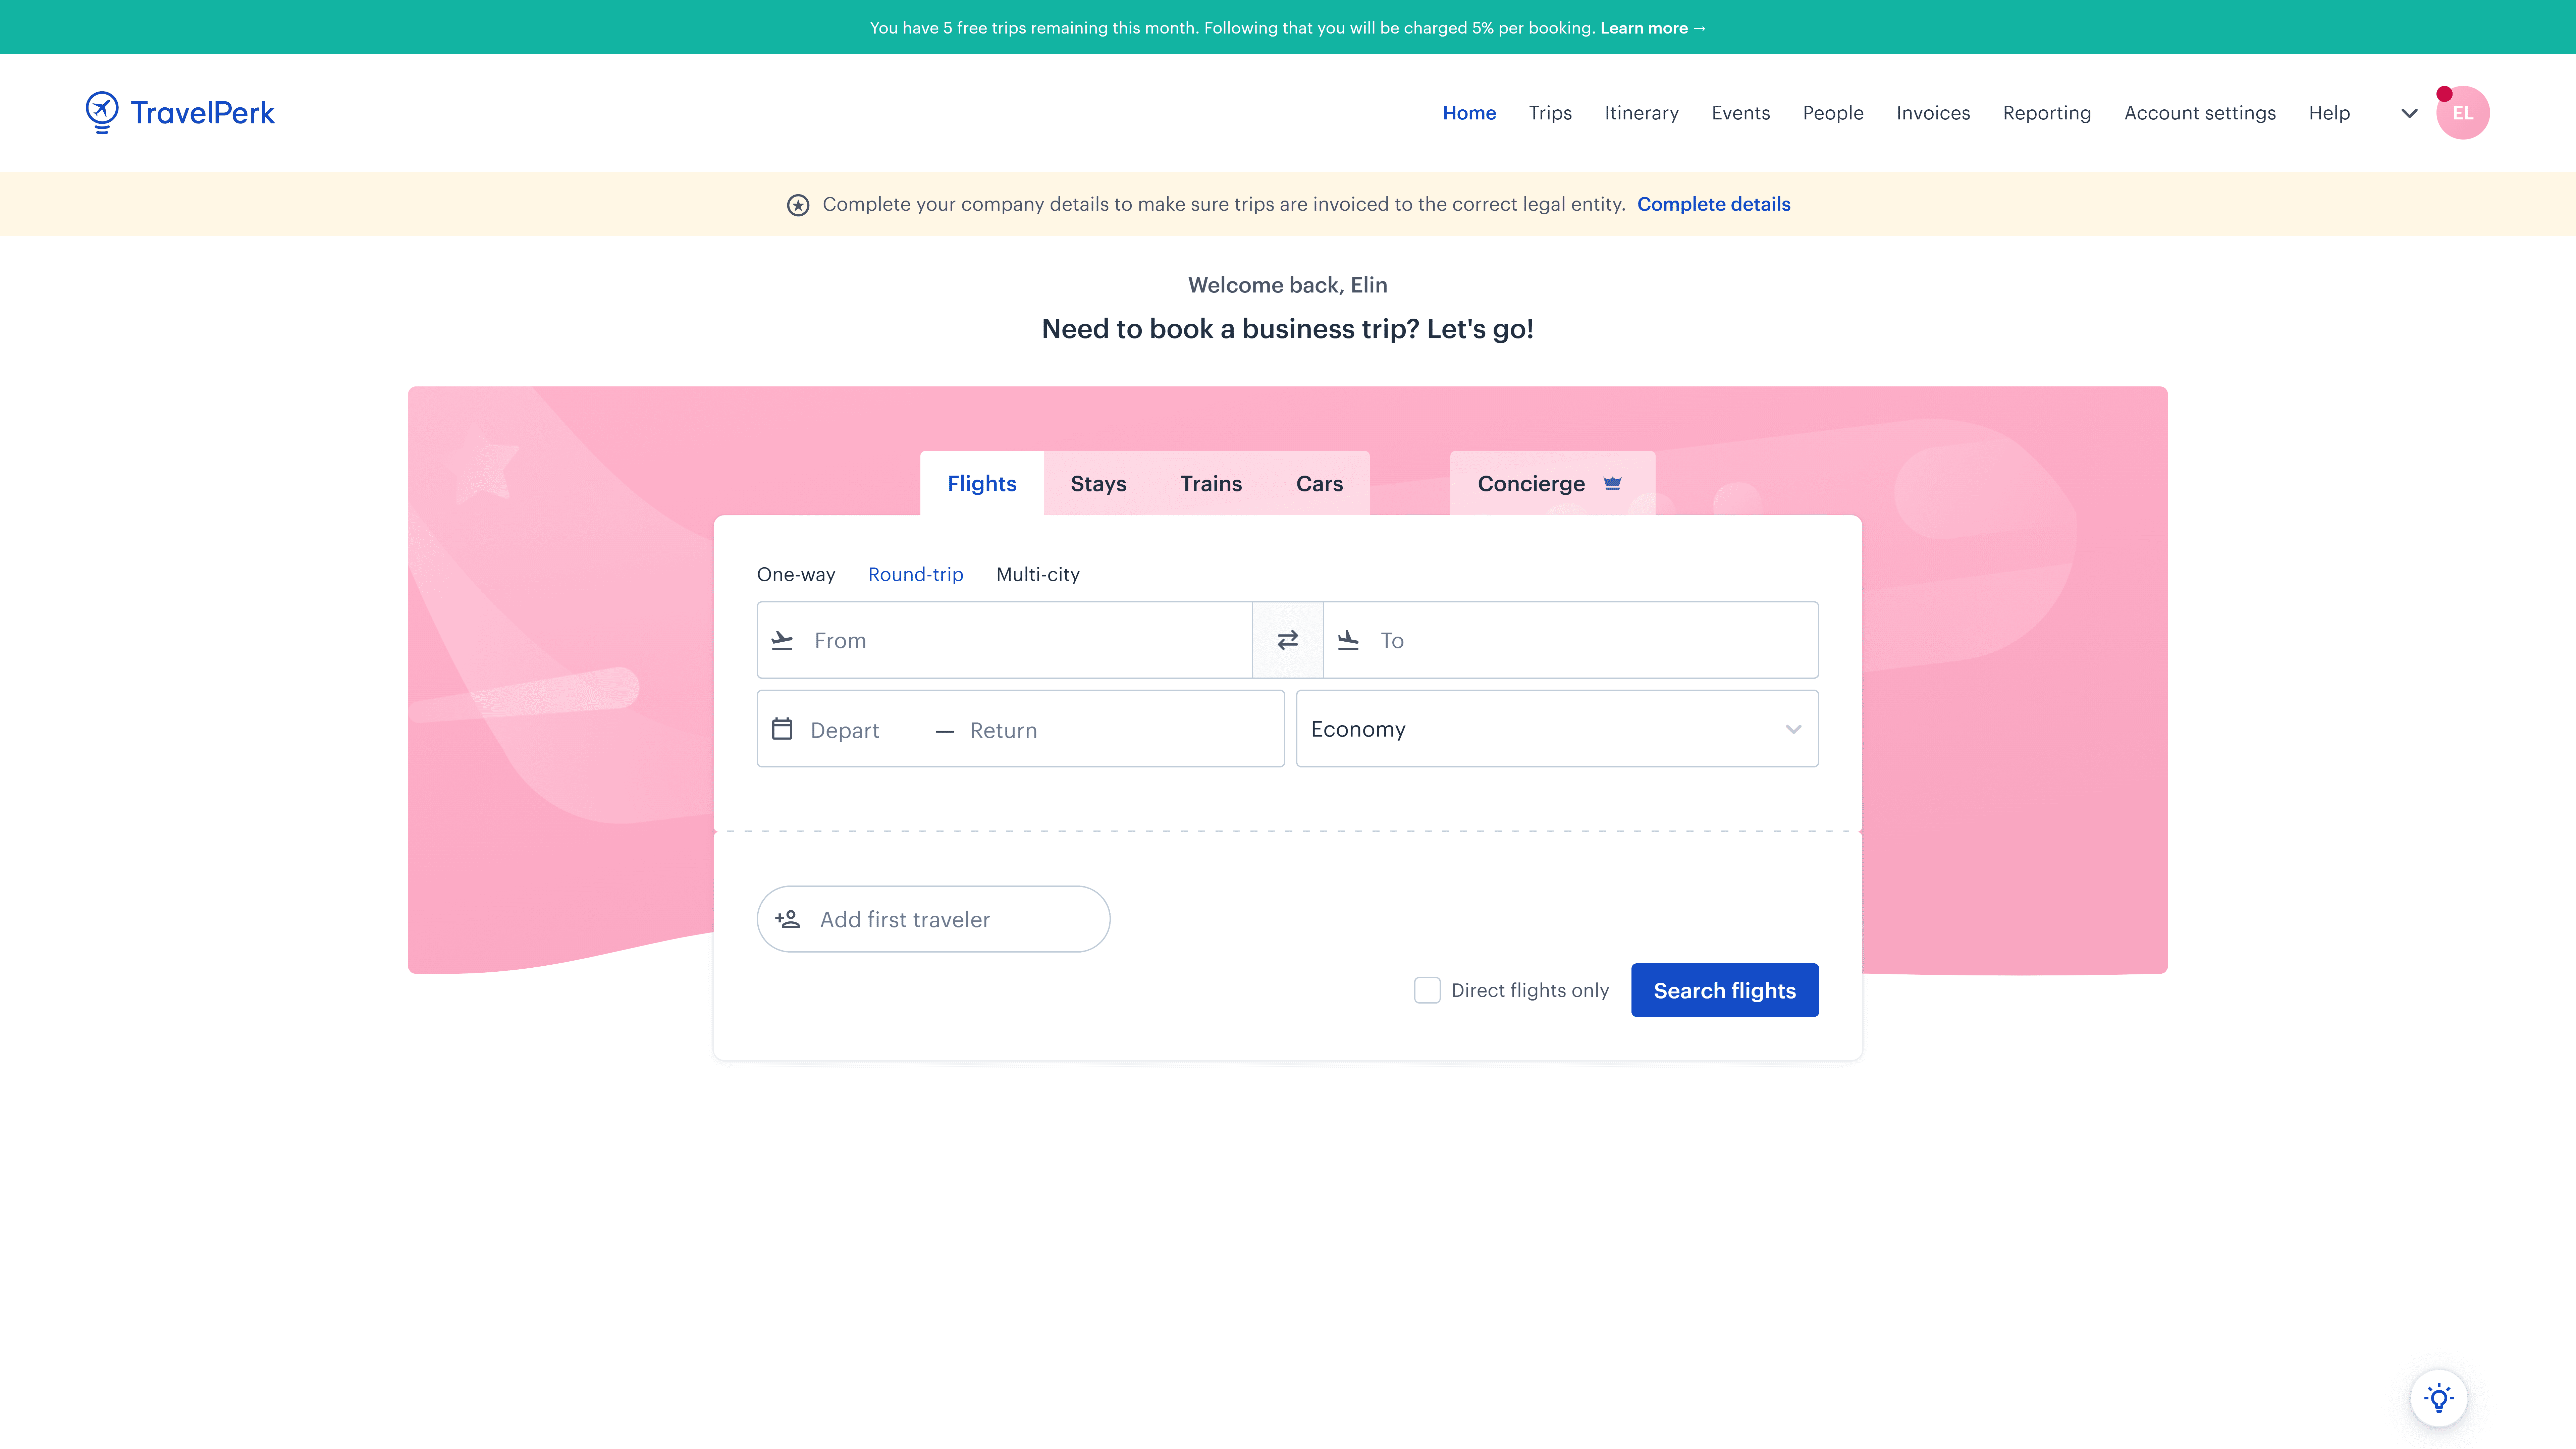Image resolution: width=2576 pixels, height=1449 pixels.
Task: Open People in navigation
Action: [x=1833, y=113]
